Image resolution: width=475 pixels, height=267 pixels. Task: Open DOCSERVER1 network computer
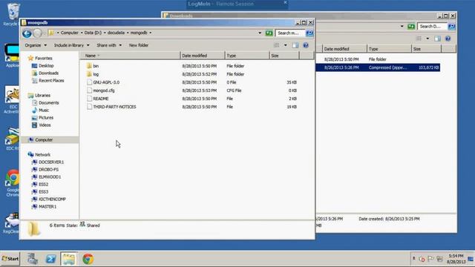point(51,162)
